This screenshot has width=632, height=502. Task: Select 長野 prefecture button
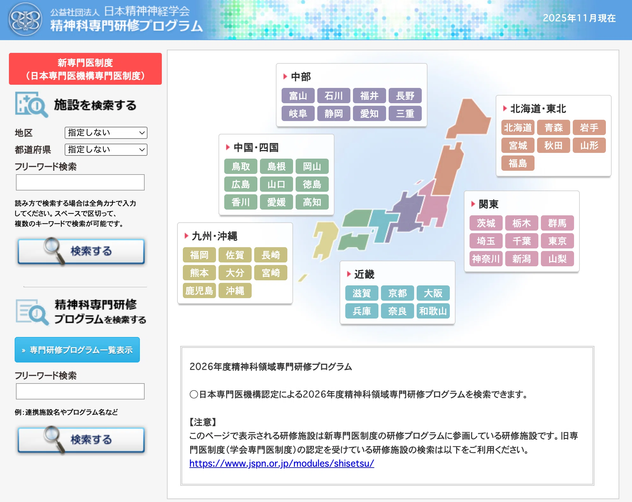tap(405, 96)
